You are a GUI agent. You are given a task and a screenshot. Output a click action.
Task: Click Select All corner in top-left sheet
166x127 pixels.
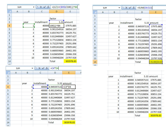[x=9, y=12]
